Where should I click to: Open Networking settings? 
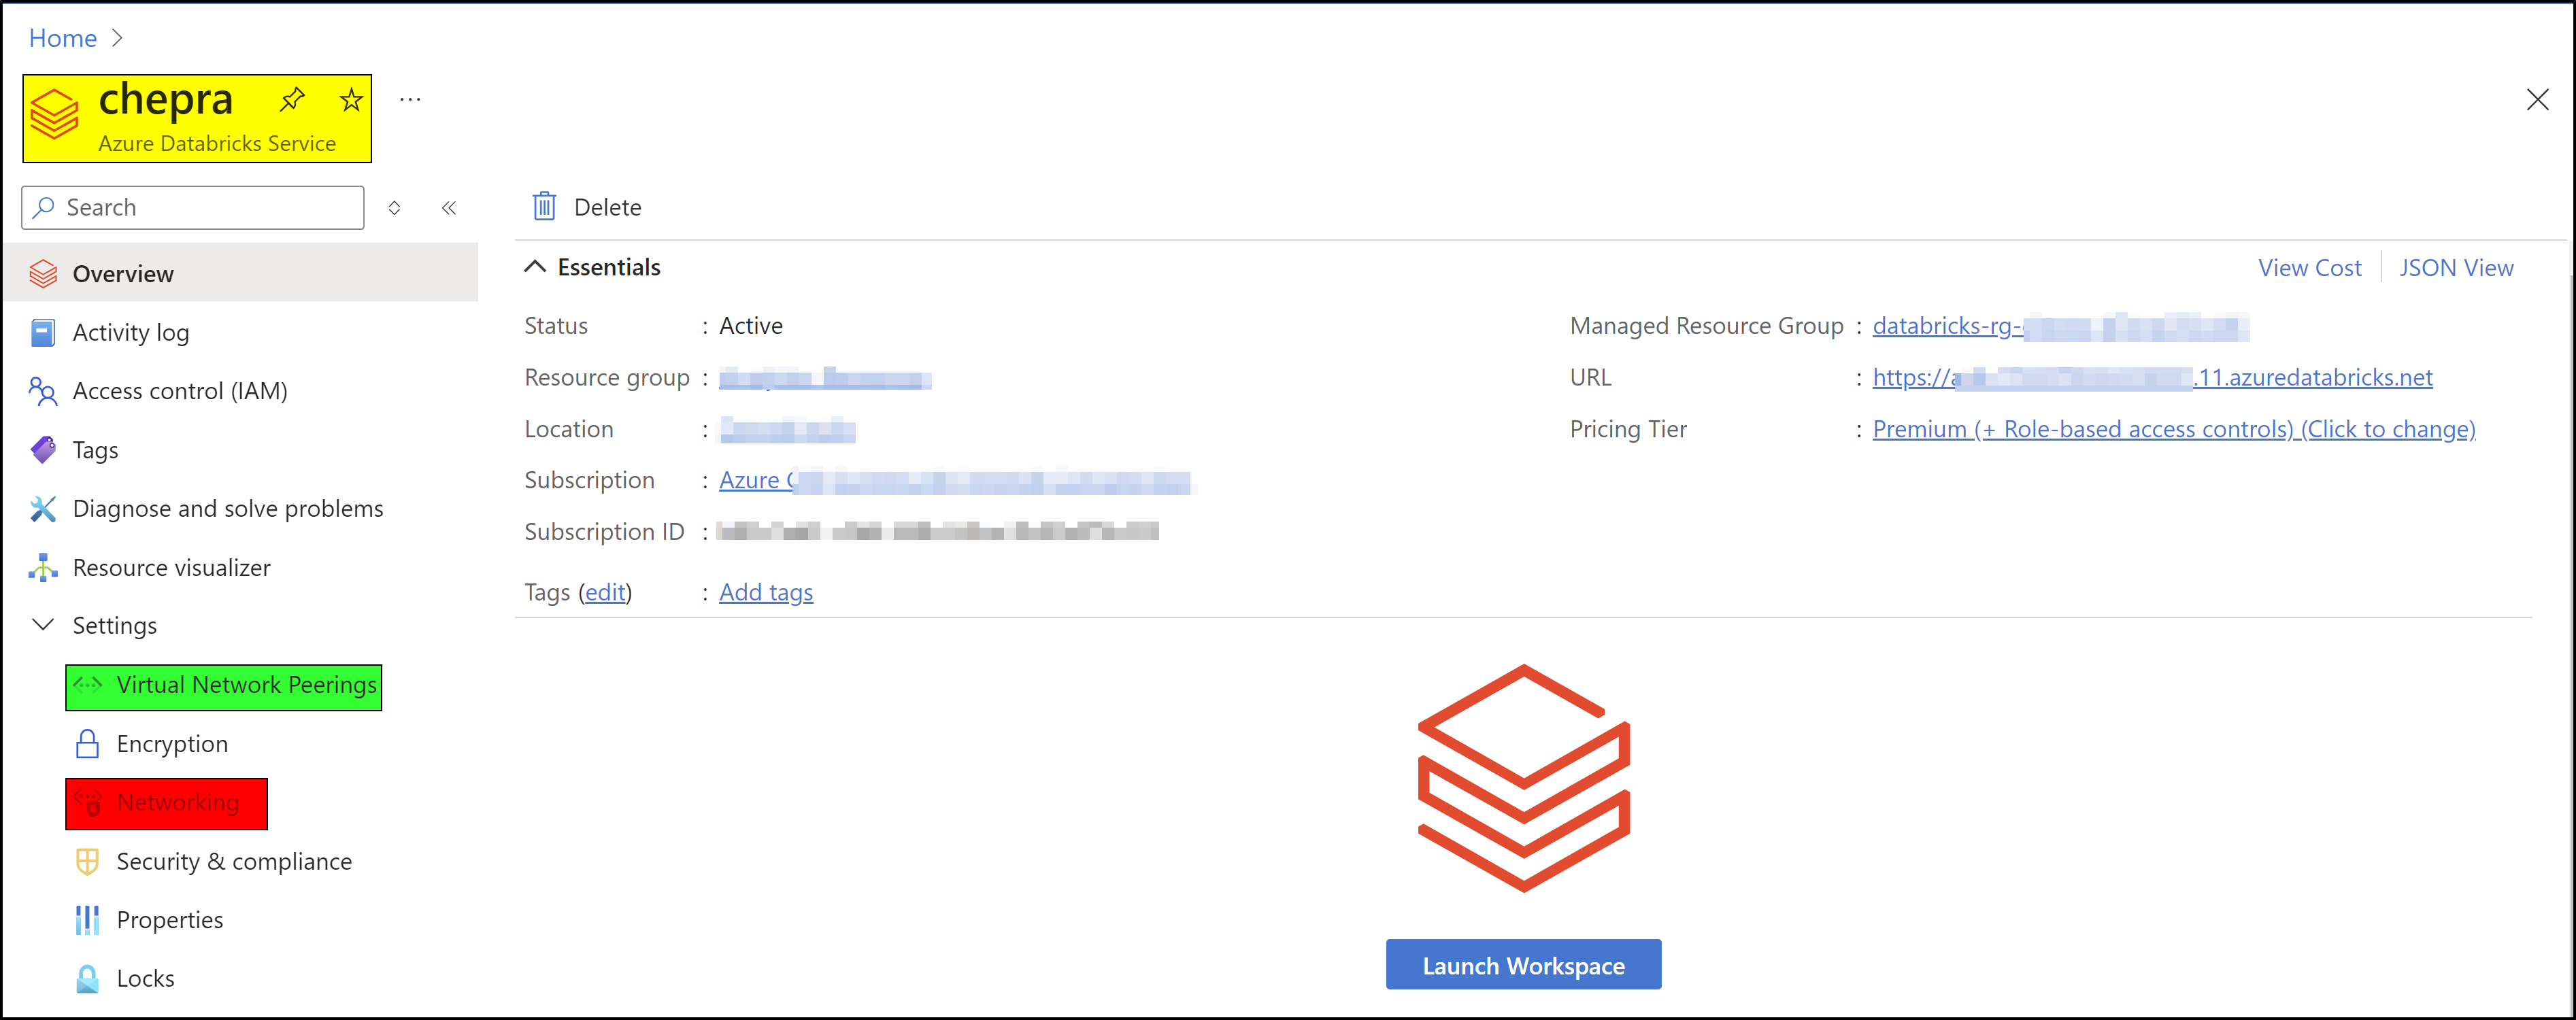(167, 803)
